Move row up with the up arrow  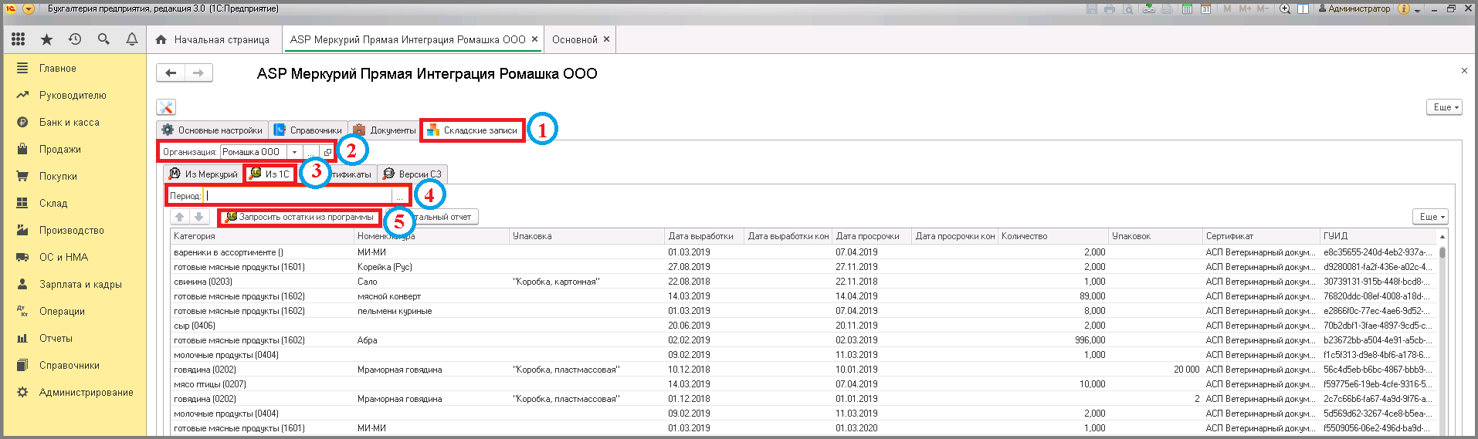click(179, 217)
